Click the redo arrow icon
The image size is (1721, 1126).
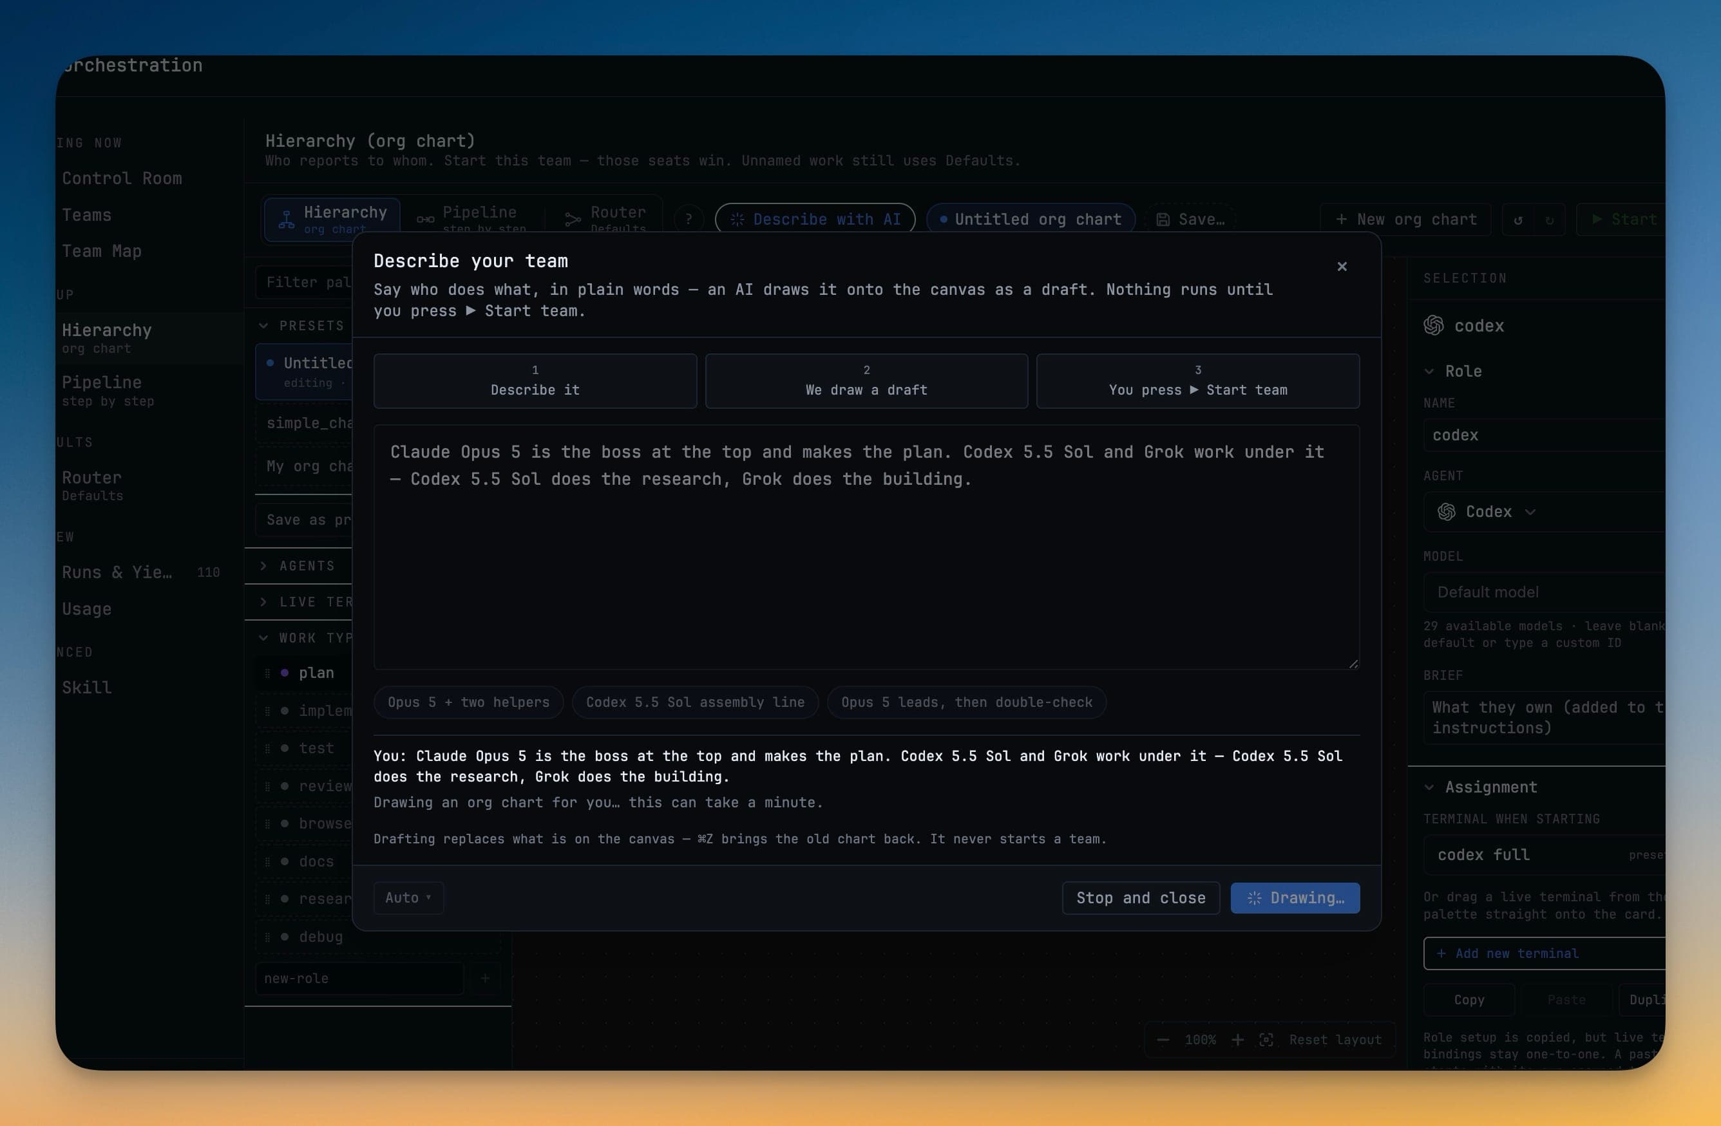pyautogui.click(x=1549, y=220)
